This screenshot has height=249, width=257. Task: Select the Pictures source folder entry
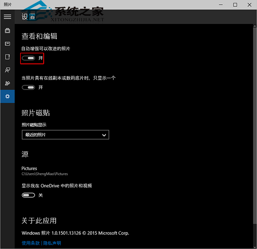[45, 171]
